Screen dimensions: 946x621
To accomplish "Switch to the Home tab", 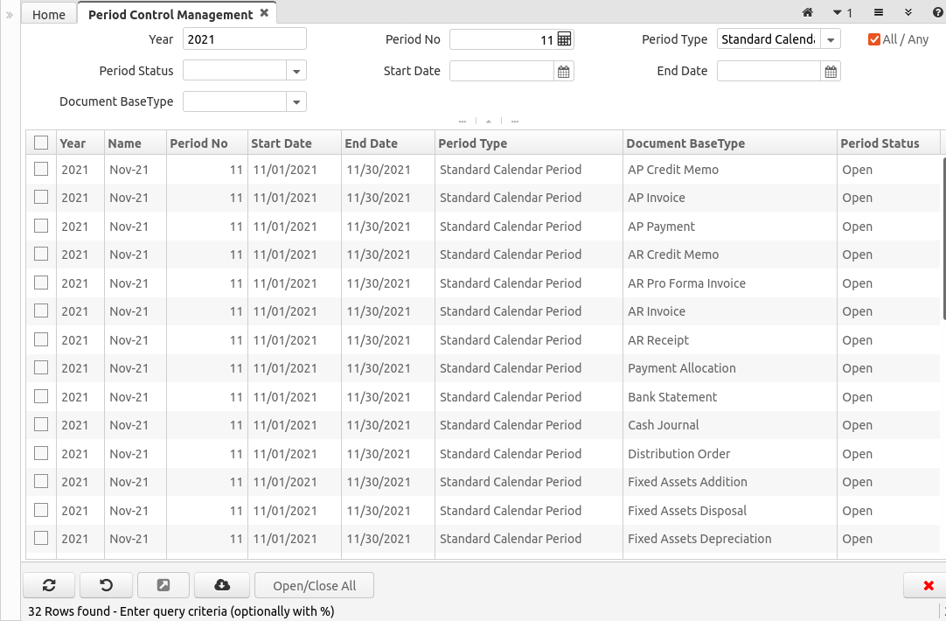I will click(x=49, y=14).
